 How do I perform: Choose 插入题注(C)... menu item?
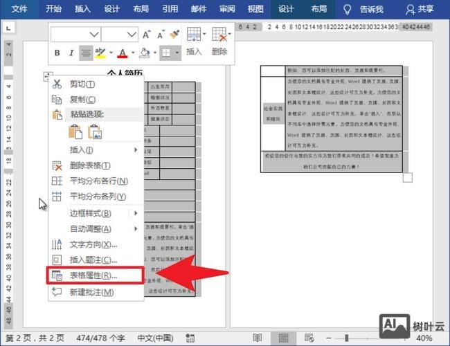[96, 260]
